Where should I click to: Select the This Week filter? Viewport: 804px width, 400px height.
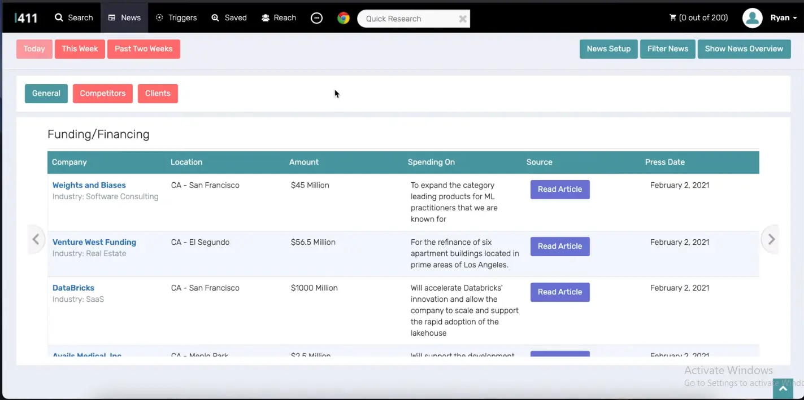tap(80, 49)
